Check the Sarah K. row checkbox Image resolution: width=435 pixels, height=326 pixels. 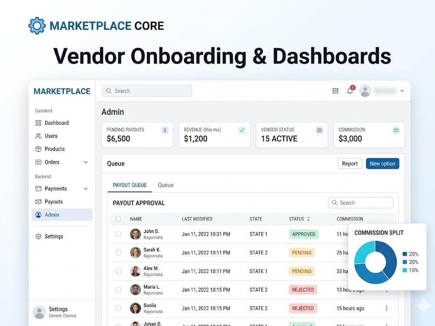[x=118, y=253]
